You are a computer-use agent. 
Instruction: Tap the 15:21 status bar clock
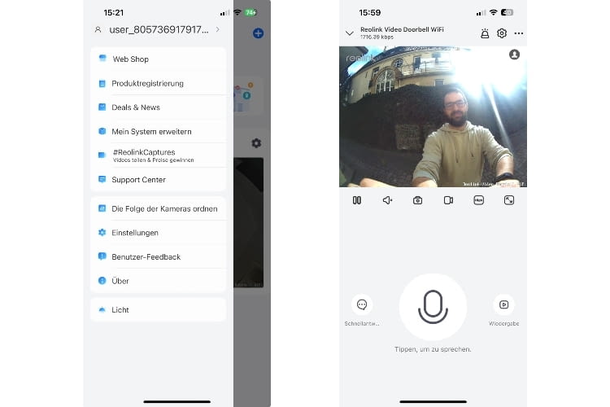[x=114, y=12]
